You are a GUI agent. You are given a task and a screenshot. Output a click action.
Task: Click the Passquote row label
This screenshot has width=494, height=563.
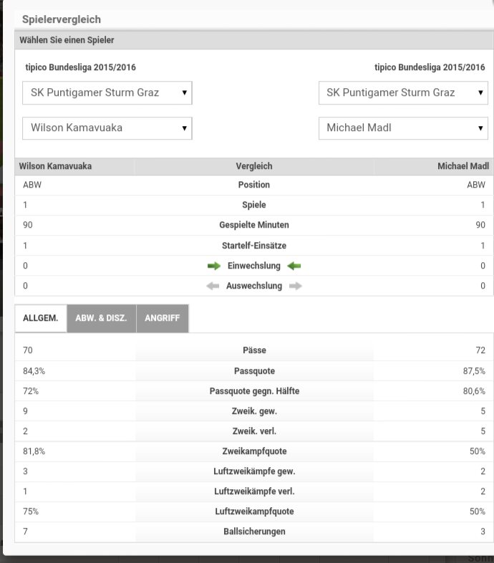(255, 371)
